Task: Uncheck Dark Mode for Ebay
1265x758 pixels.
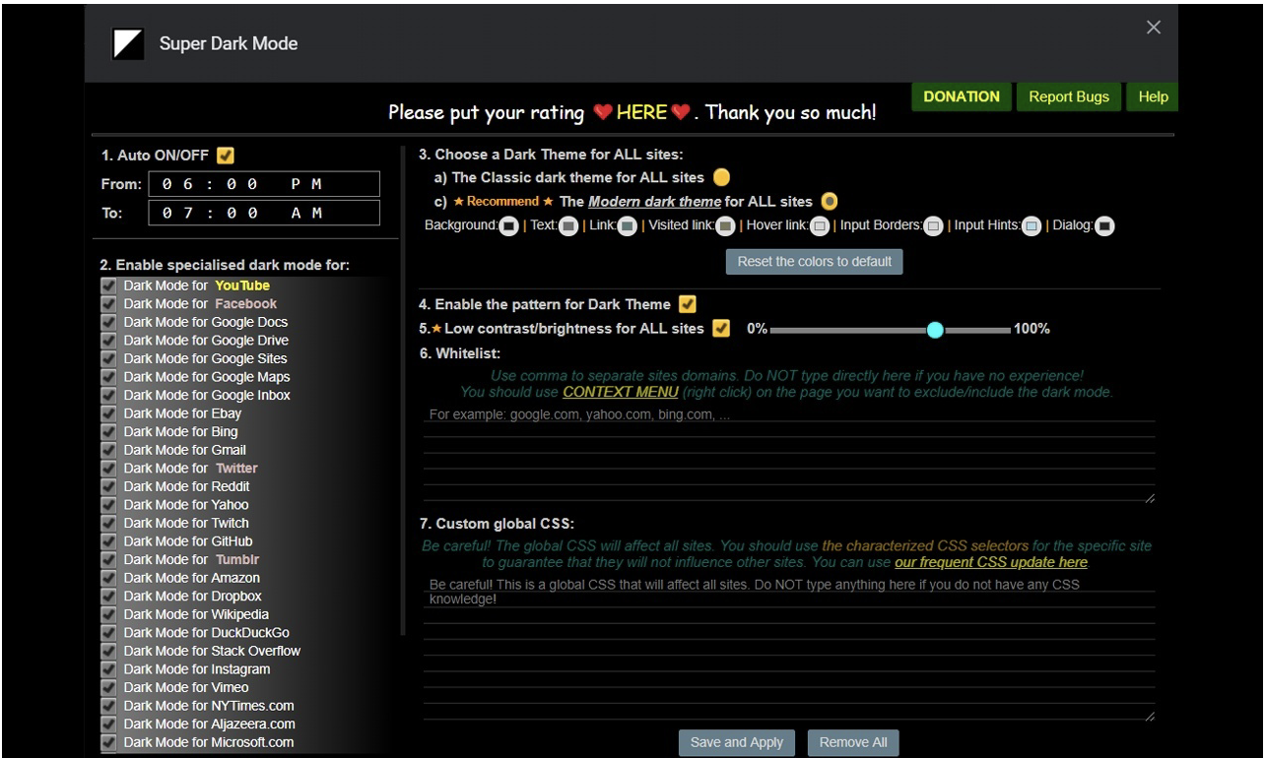Action: 109,413
